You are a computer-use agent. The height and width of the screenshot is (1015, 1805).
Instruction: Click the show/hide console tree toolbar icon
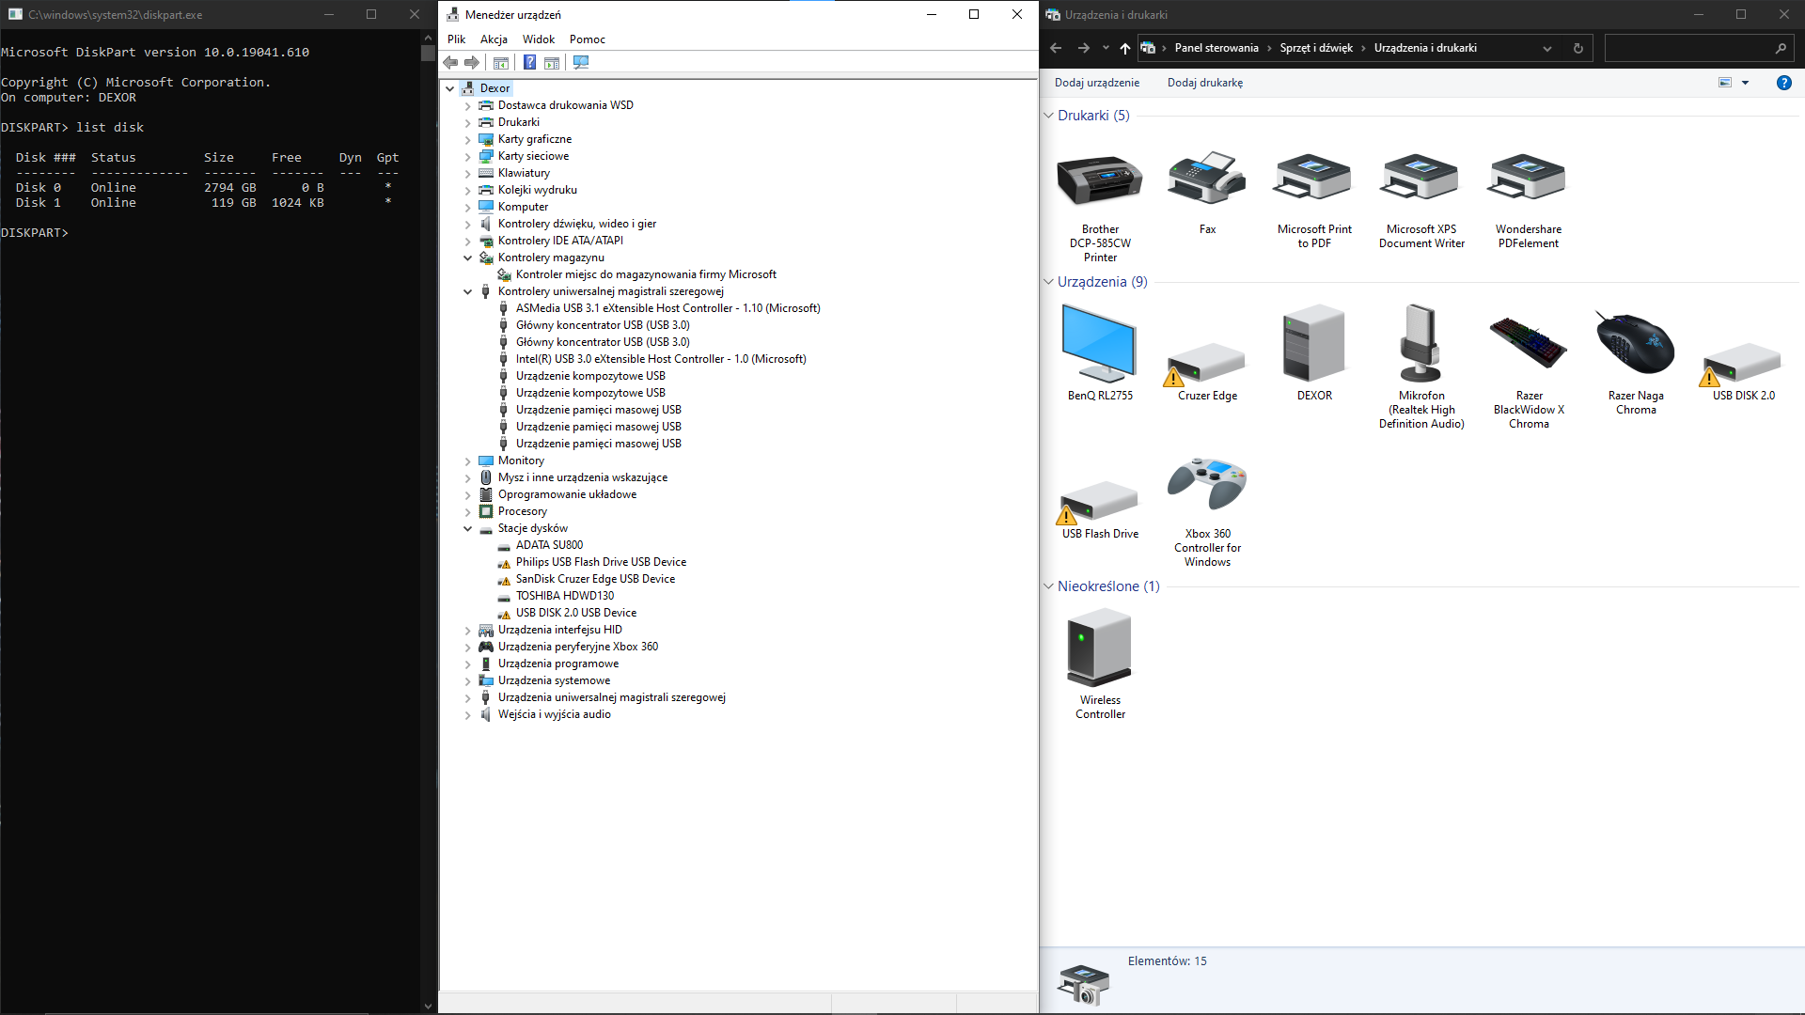point(501,63)
